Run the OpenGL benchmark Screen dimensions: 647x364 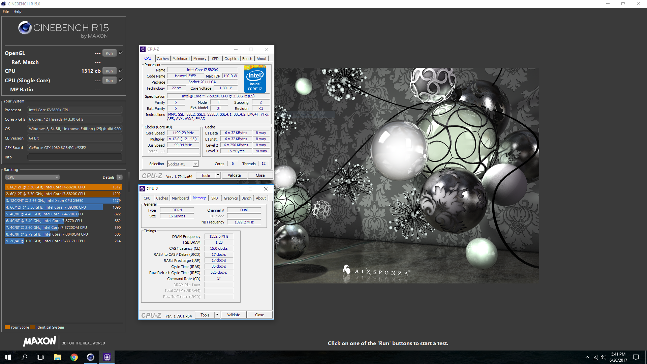(109, 53)
